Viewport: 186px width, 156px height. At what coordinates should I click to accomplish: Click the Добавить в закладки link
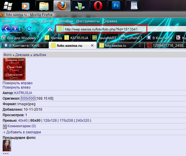pyautogui.click(x=24, y=132)
